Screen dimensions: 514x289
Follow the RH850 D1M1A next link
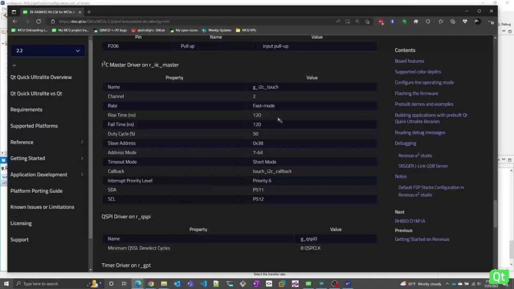pyautogui.click(x=410, y=221)
